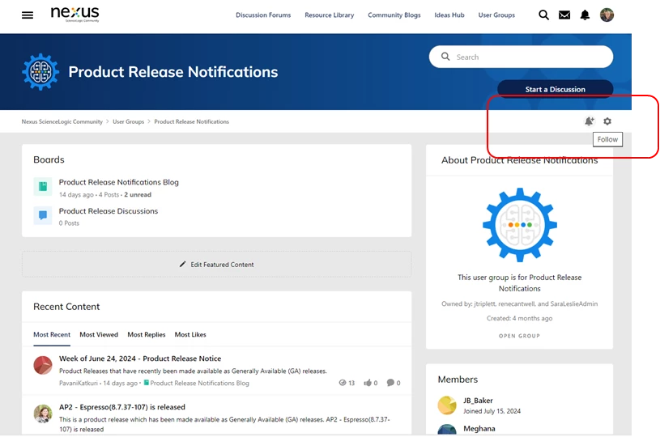The image size is (660, 437).
Task: Click the Product Release Notifications gear-brain banner icon
Action: pyautogui.click(x=40, y=72)
